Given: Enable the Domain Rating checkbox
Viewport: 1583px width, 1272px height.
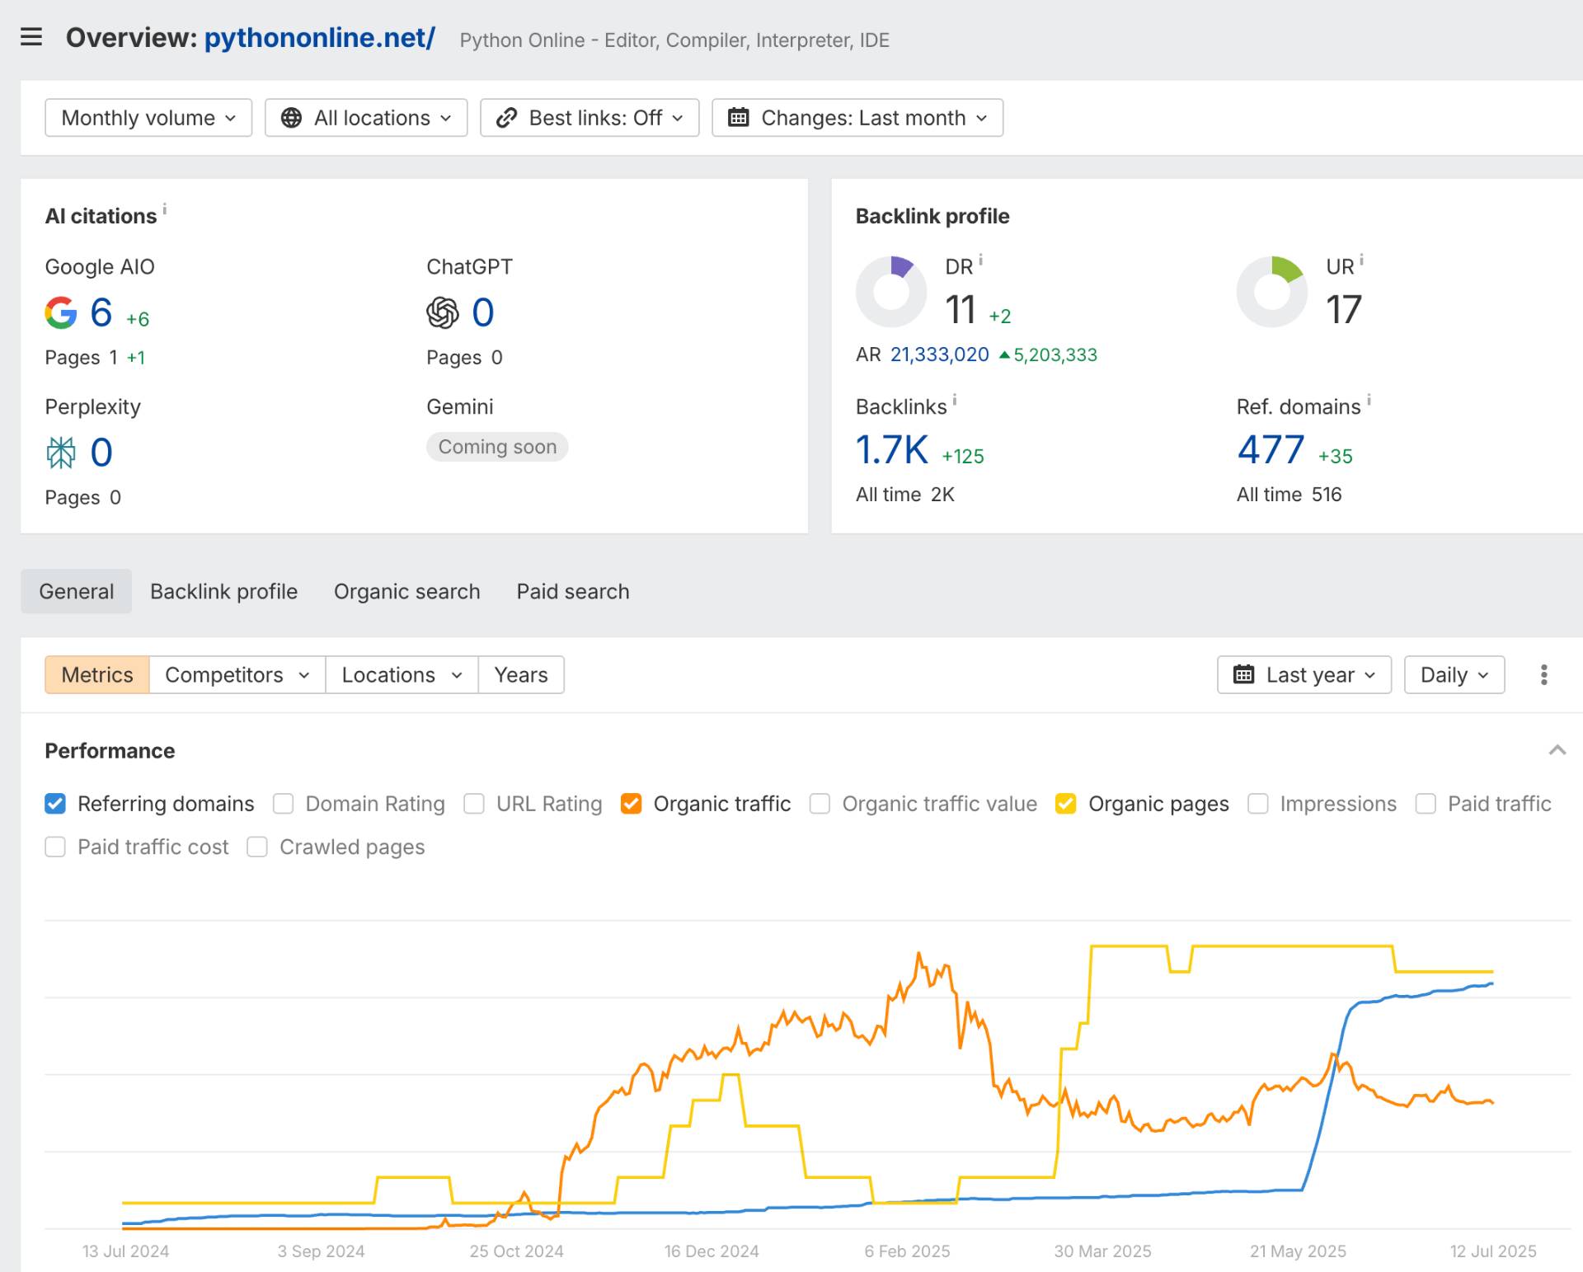Looking at the screenshot, I should pos(283,804).
